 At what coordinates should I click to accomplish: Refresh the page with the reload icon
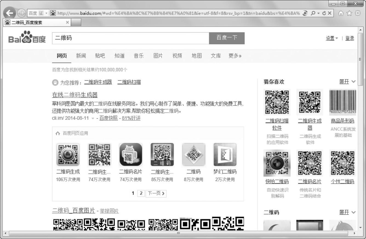[324, 13]
